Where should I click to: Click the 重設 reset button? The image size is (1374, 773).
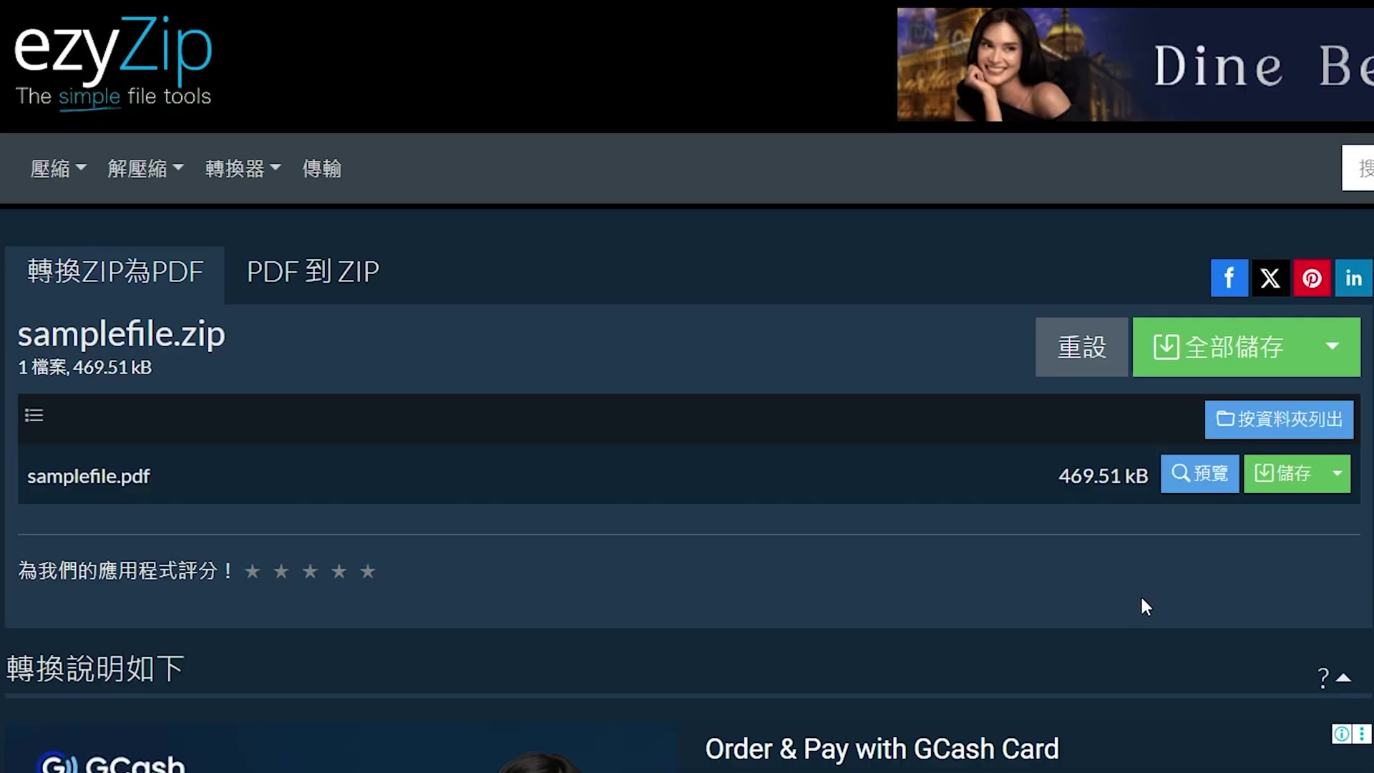coord(1082,347)
